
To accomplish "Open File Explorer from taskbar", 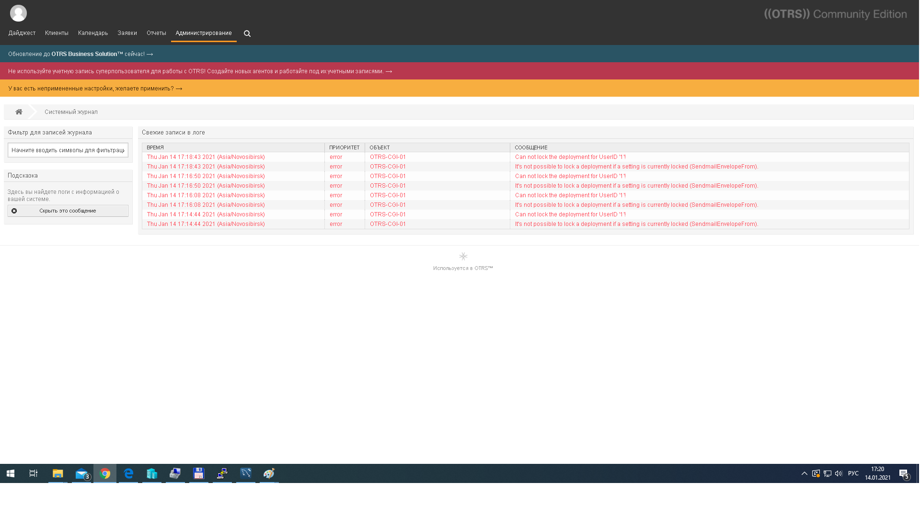I will tap(58, 473).
